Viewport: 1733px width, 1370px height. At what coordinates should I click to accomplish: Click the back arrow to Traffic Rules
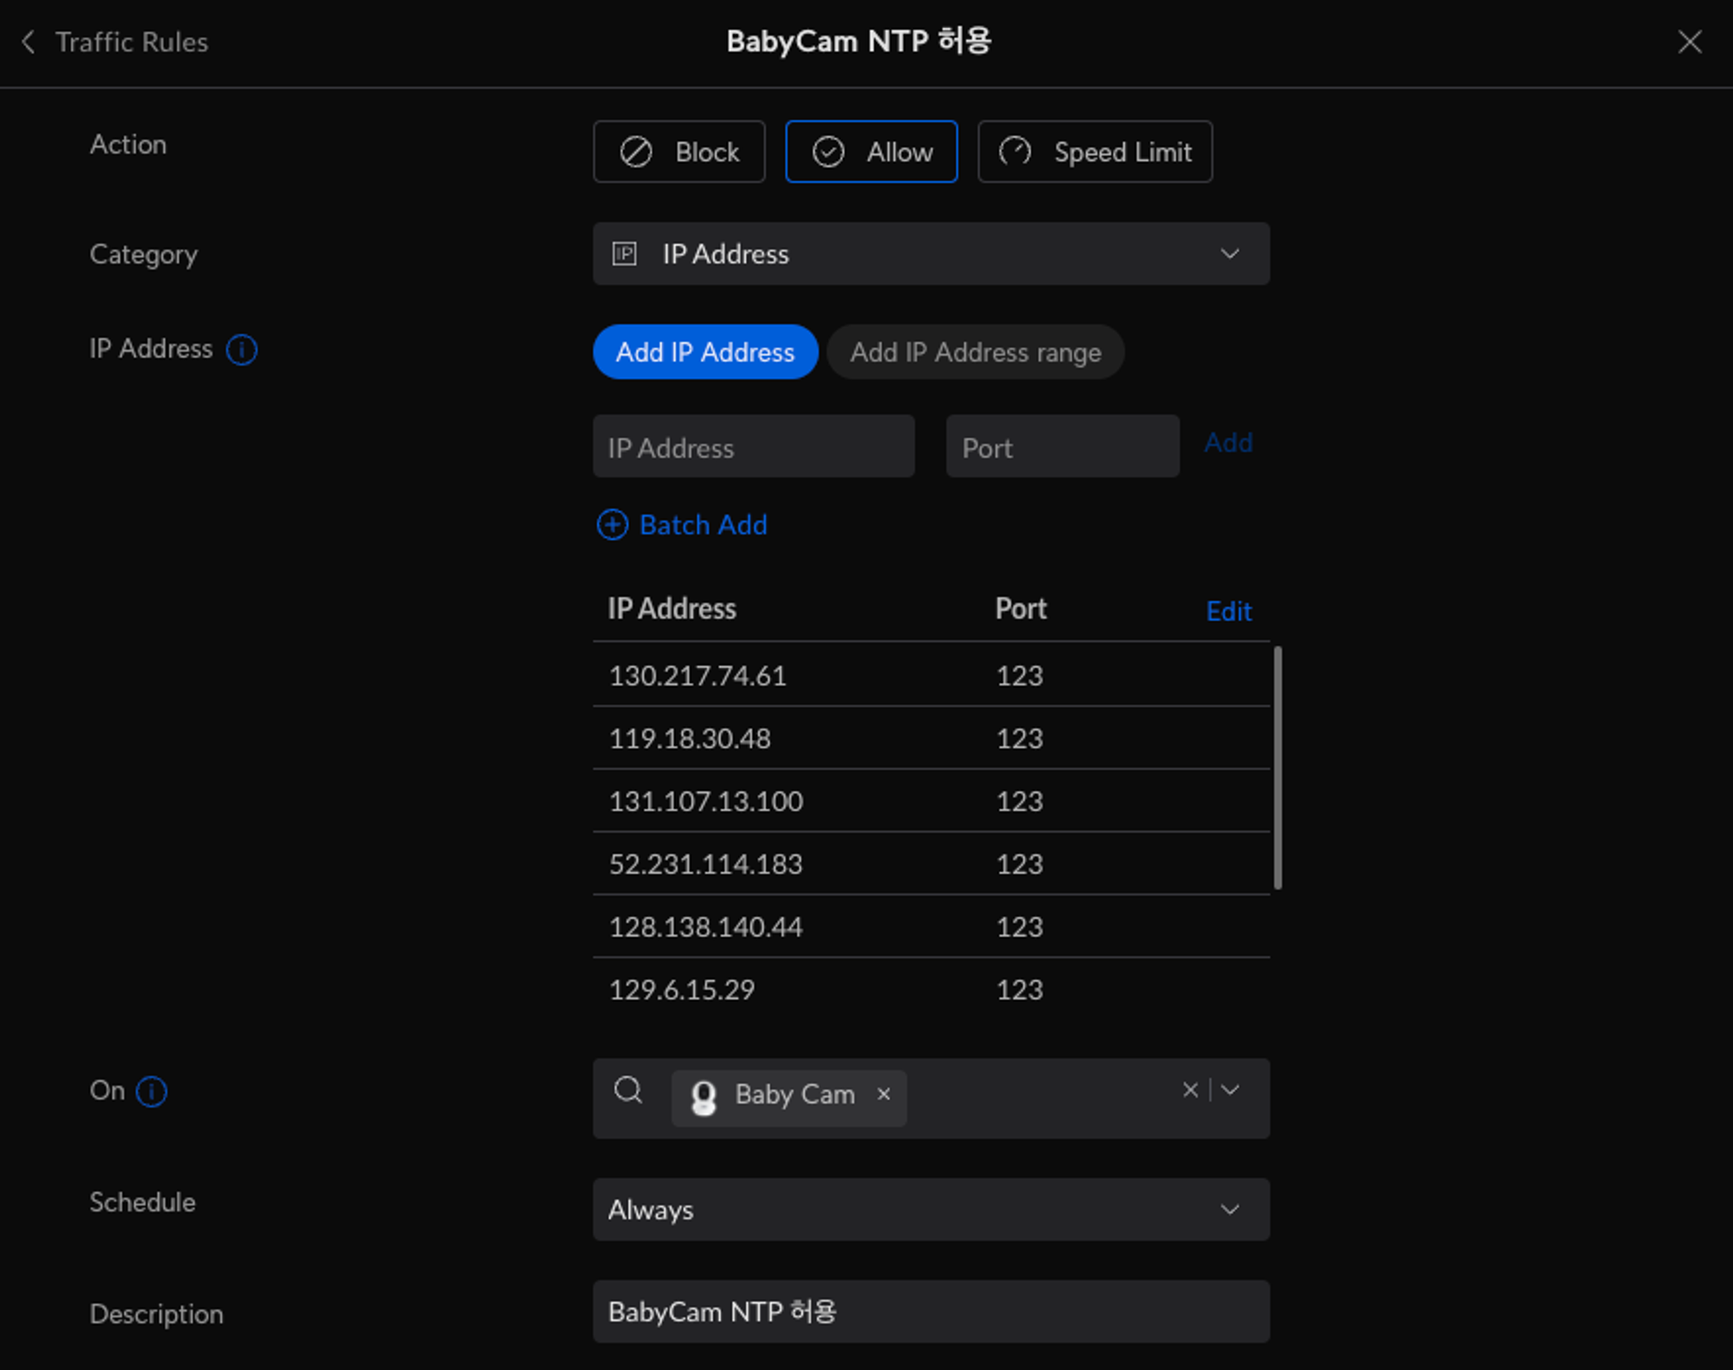pos(29,42)
